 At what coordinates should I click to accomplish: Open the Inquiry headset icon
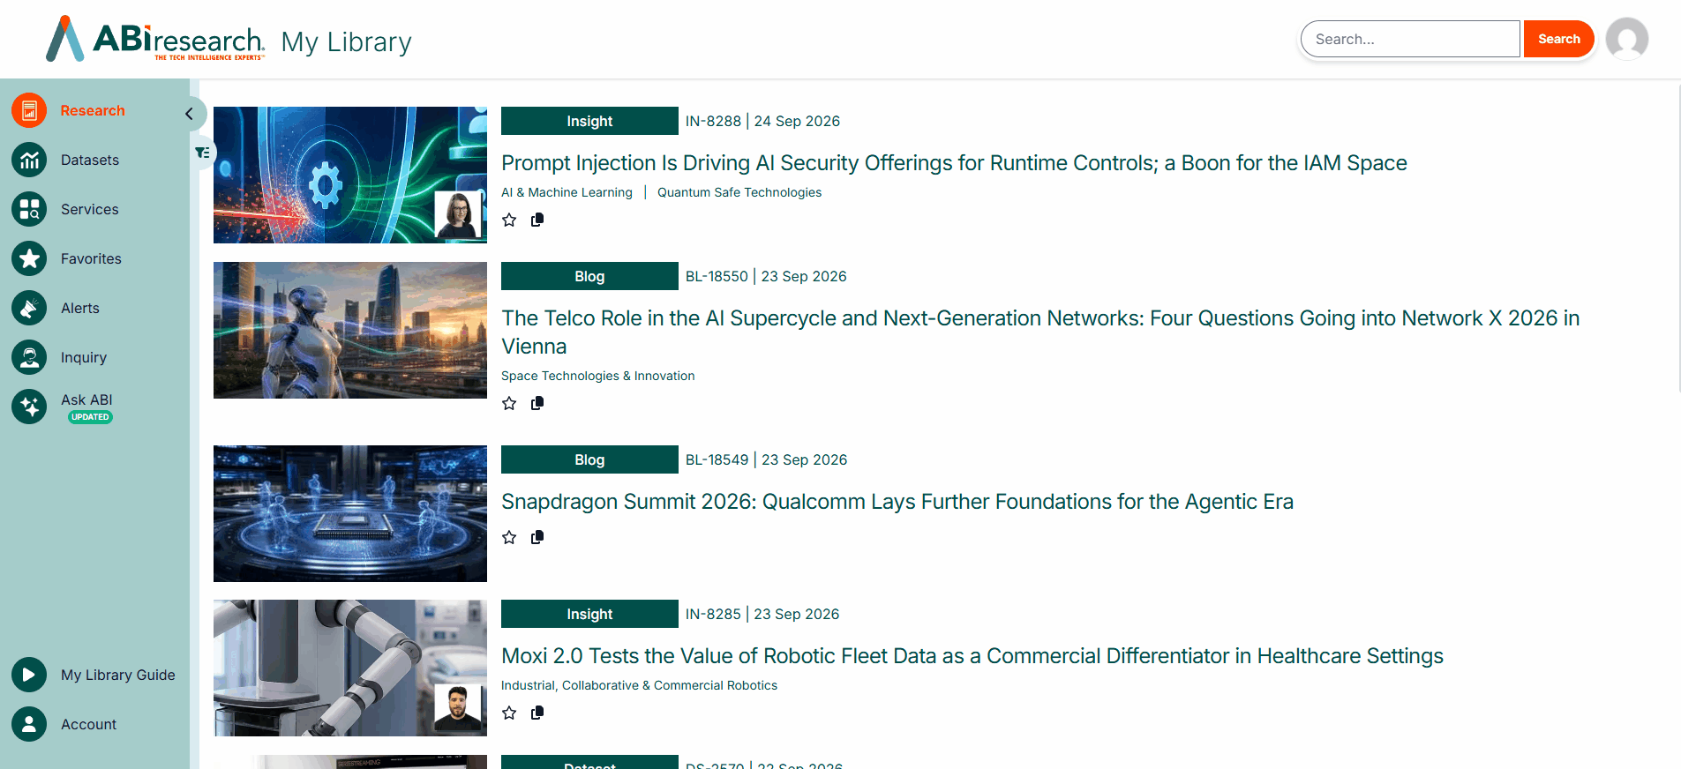click(29, 357)
